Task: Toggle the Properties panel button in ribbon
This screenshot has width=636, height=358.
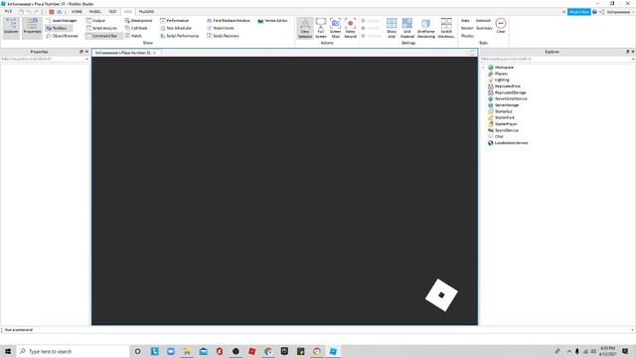Action: [32, 28]
